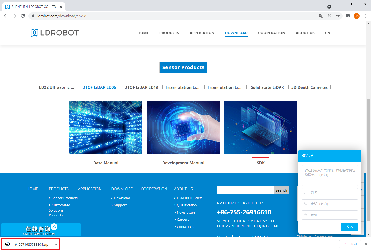Image resolution: width=371 pixels, height=252 pixels.
Task: Click the Development Manual label
Action: tap(183, 163)
